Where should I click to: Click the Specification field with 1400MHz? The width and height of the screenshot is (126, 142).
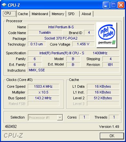pyautogui.click(x=73, y=53)
